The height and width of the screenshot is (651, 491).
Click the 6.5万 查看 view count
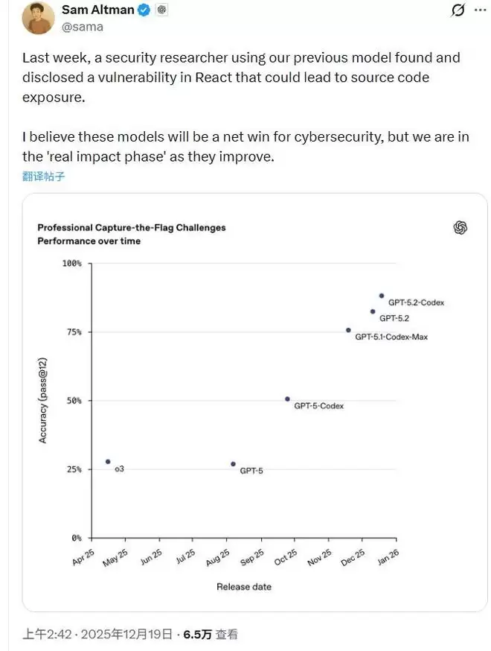click(211, 634)
